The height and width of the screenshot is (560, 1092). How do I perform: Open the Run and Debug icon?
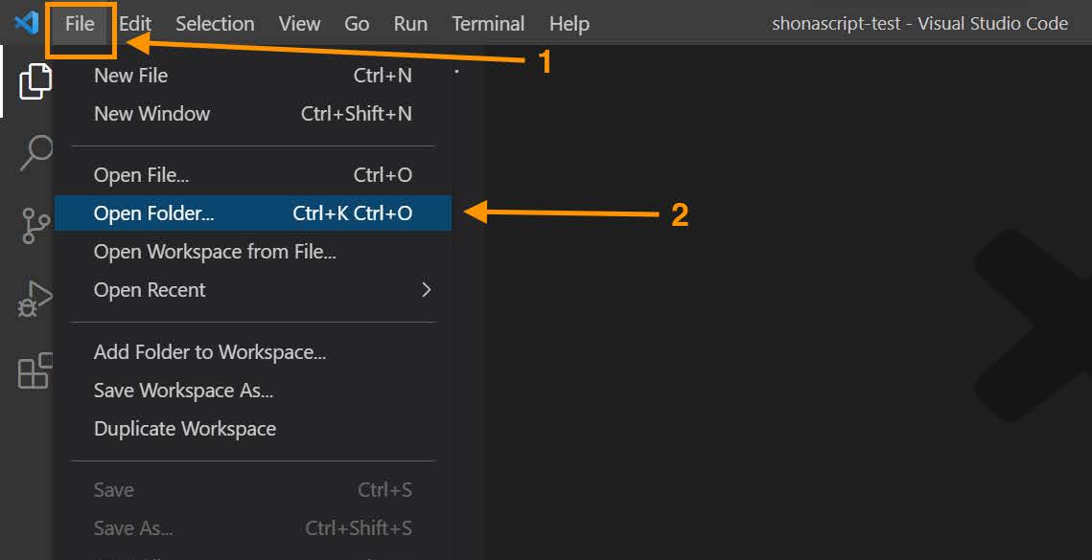pos(35,299)
